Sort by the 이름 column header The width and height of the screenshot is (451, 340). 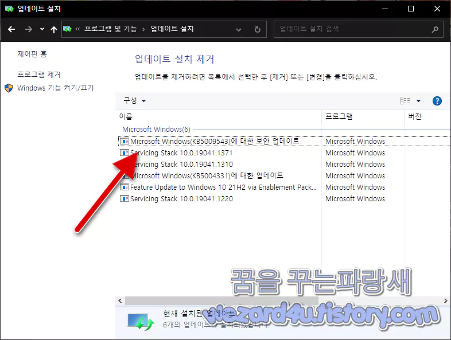(x=126, y=116)
